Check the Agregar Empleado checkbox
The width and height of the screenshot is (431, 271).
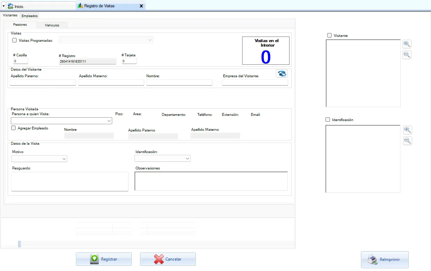click(14, 128)
